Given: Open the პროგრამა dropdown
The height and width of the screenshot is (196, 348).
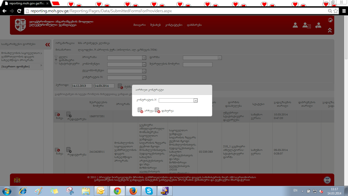Looking at the screenshot, I should coord(127,58).
